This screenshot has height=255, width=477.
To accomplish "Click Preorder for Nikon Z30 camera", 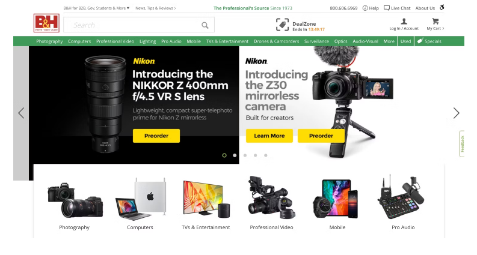I will 321,136.
